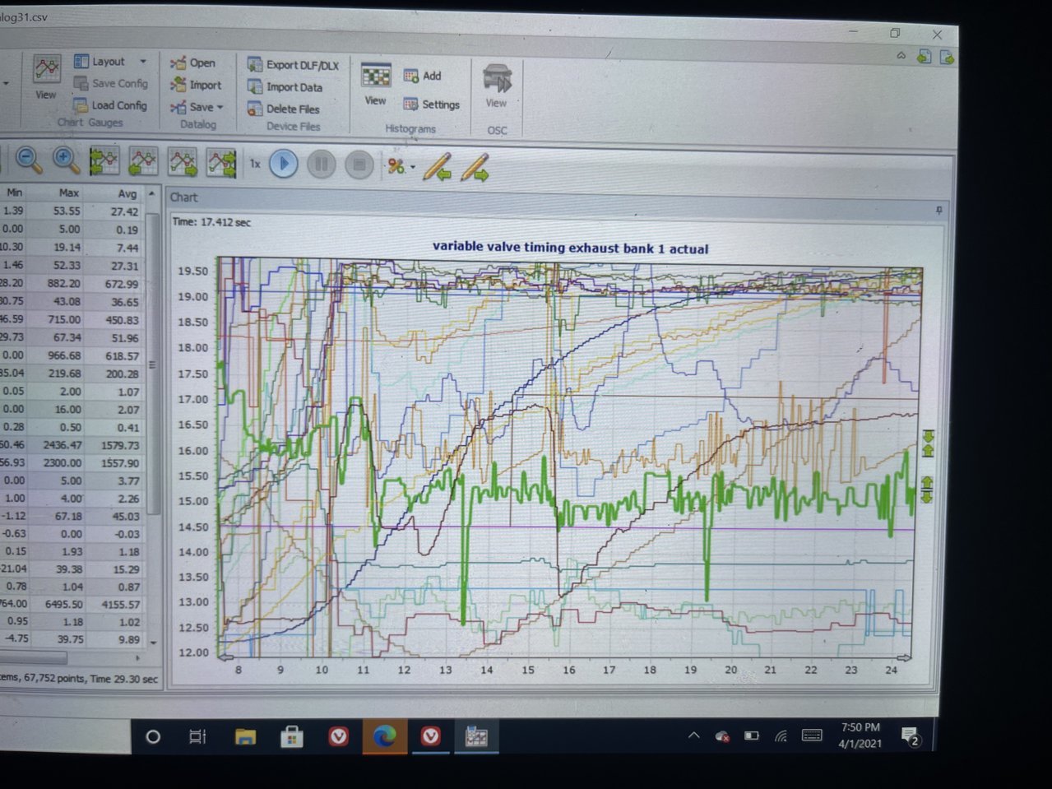This screenshot has height=789, width=1052.
Task: Click Import Data in Device Files
Action: [x=285, y=87]
